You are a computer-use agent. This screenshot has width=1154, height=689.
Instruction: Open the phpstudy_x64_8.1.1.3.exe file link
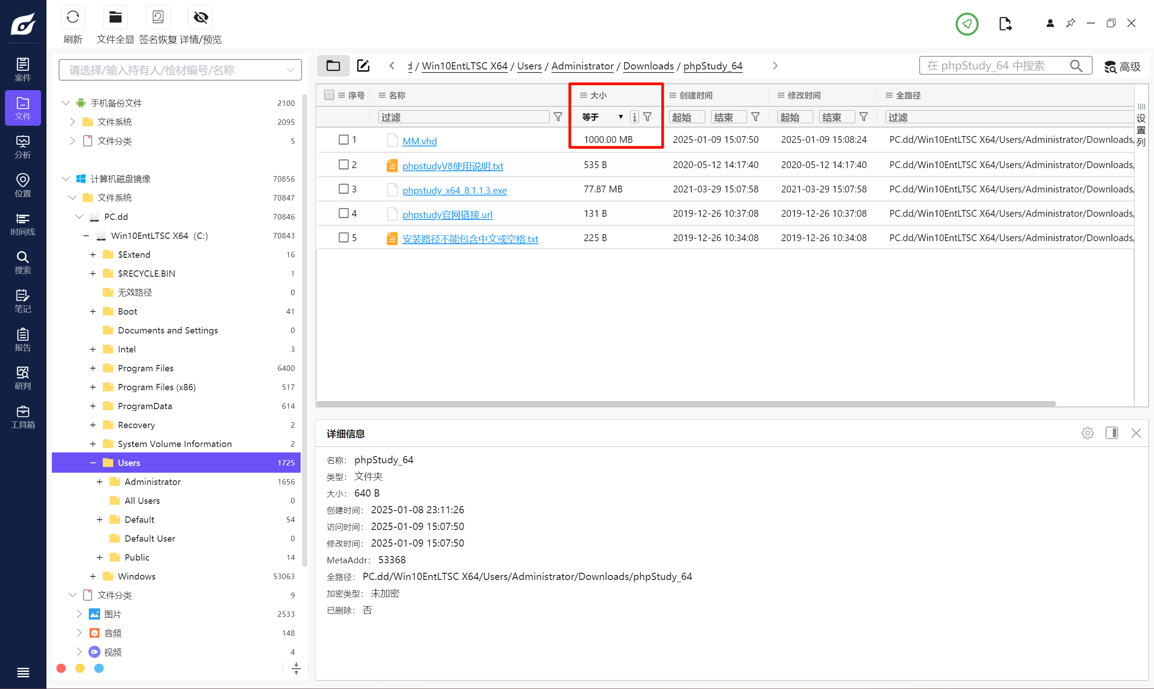[x=455, y=190]
